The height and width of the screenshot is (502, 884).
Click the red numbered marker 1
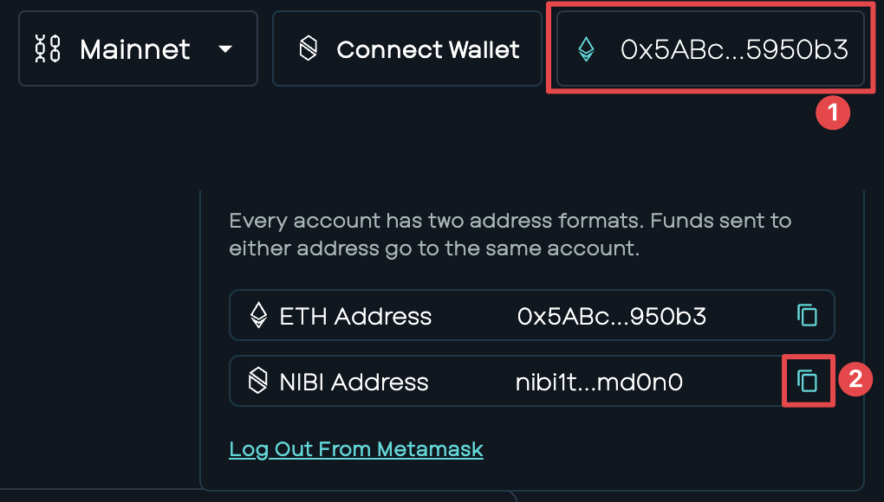click(x=833, y=113)
